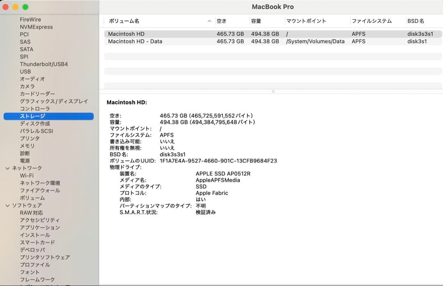
Task: Select USB in the sidebar
Action: [x=25, y=71]
